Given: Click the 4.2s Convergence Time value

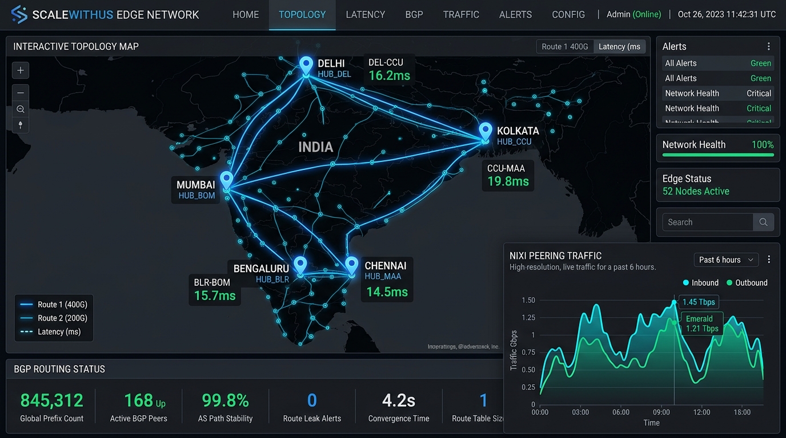Looking at the screenshot, I should point(399,400).
